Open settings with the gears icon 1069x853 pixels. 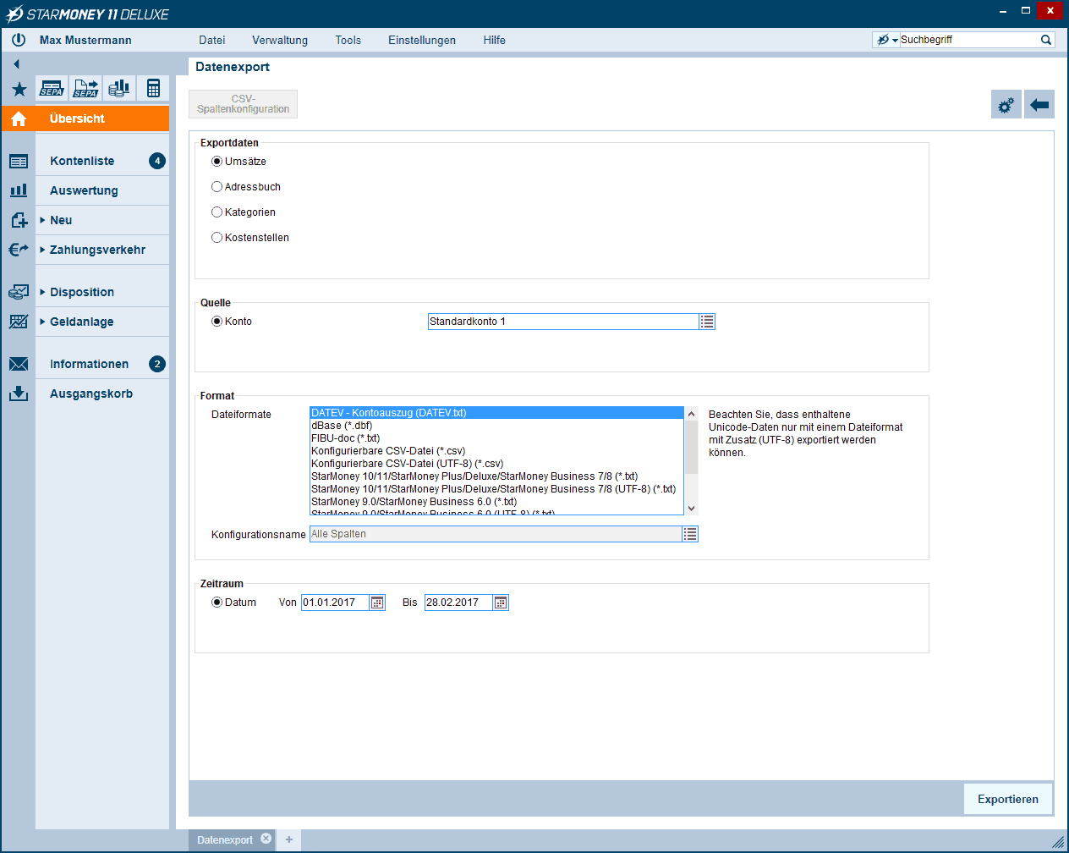coord(1006,105)
